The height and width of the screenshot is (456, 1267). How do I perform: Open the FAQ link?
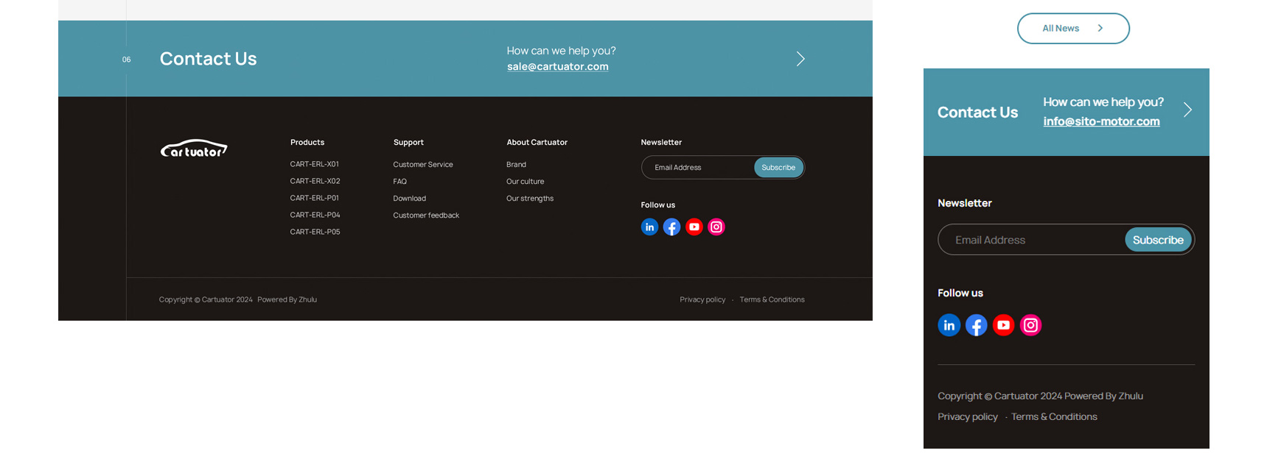[x=399, y=182]
